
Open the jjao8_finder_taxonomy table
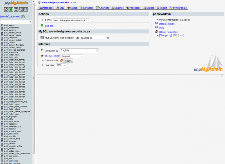(x=13, y=99)
